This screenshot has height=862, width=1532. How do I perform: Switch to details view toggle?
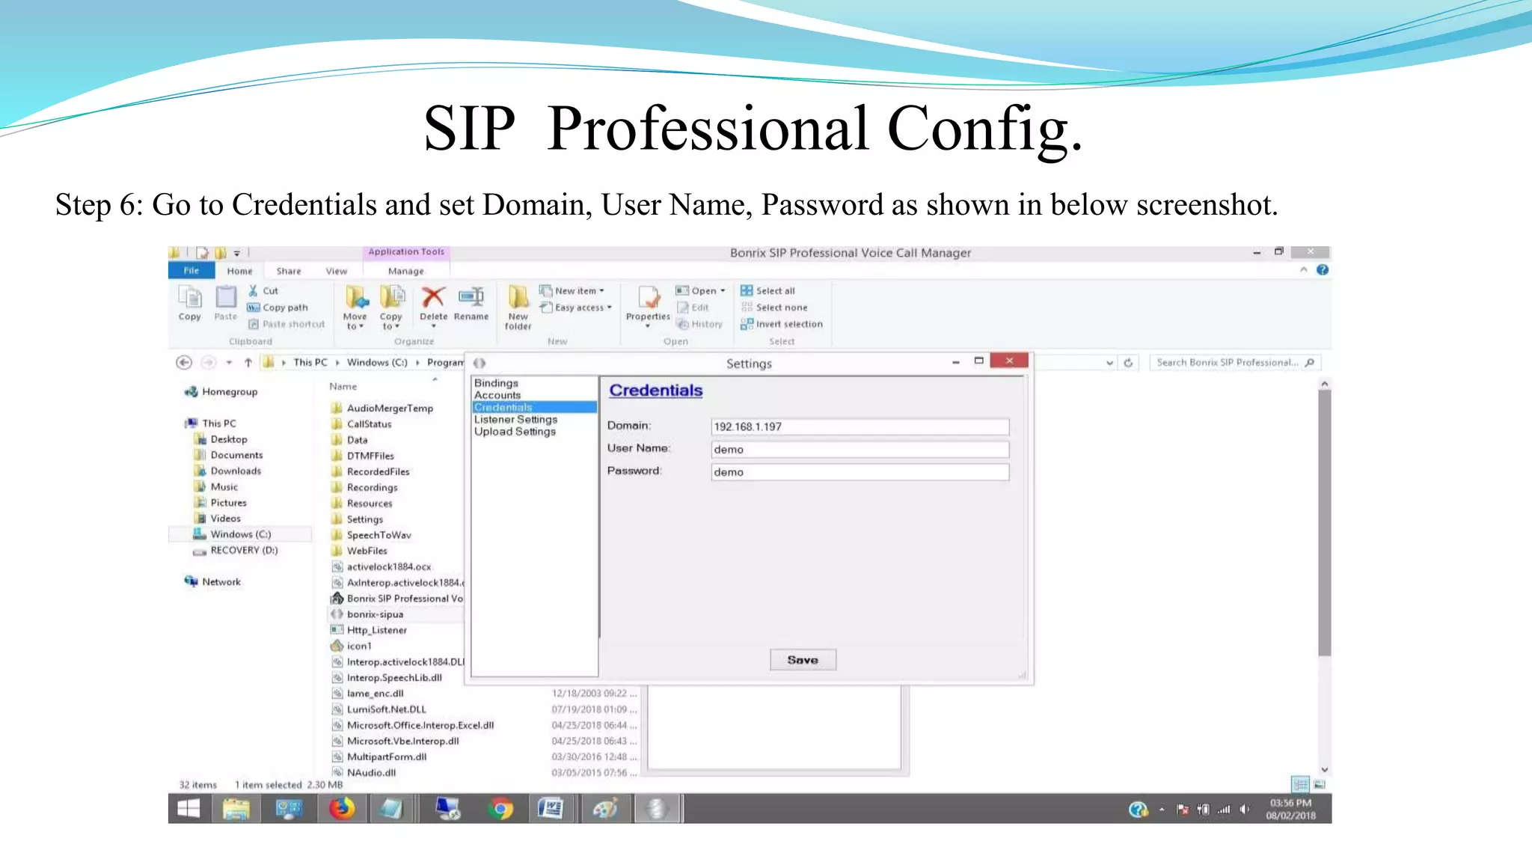pos(1300,784)
